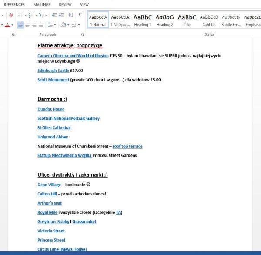The width and height of the screenshot is (261, 255).
Task: Apply a multilevel list
Action: tap(41, 15)
